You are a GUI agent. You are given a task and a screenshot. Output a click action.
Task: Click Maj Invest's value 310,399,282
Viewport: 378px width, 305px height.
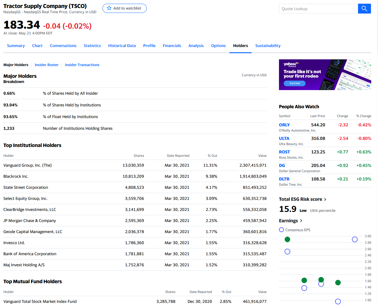click(255, 265)
